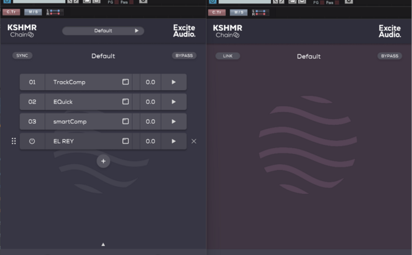This screenshot has height=255, width=412.
Task: Click EL REY 0.0 value field
Action: pyautogui.click(x=150, y=141)
